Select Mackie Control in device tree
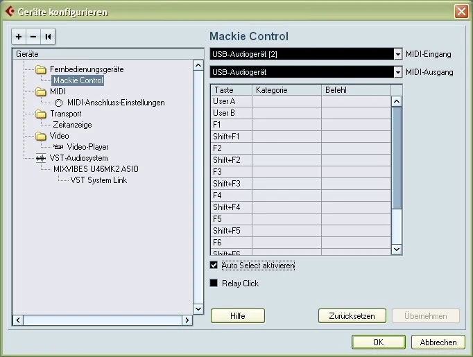473x357 pixels. (78, 80)
